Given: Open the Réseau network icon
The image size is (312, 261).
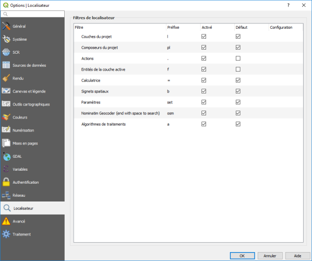Looking at the screenshot, I should pyautogui.click(x=6, y=195).
